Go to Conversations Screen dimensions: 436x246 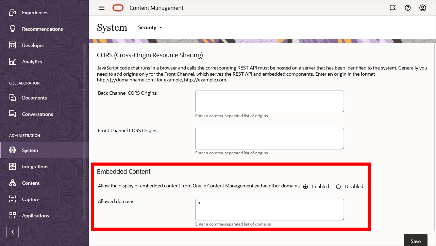[x=37, y=114]
